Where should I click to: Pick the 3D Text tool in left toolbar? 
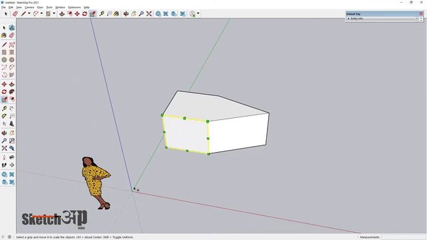pos(12,124)
